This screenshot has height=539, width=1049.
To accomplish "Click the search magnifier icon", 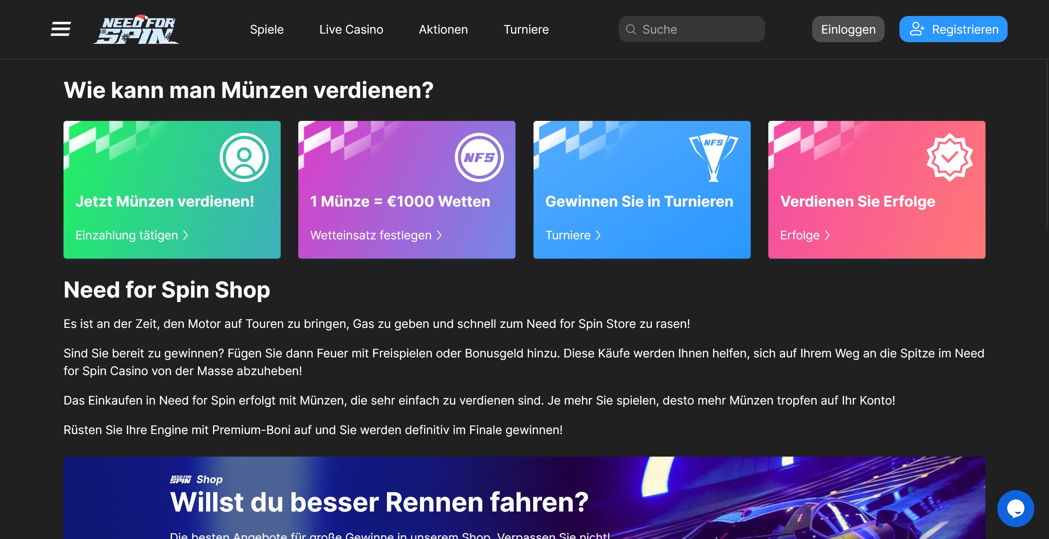I will (x=631, y=30).
